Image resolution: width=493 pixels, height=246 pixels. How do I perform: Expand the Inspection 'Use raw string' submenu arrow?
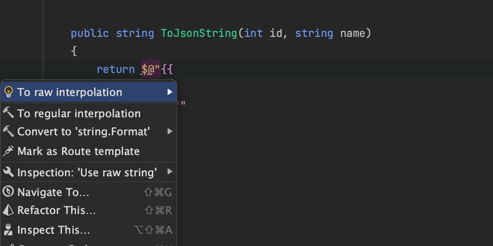coord(170,171)
